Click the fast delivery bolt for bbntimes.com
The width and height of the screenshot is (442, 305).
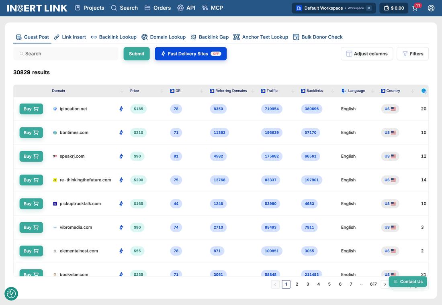121,132
